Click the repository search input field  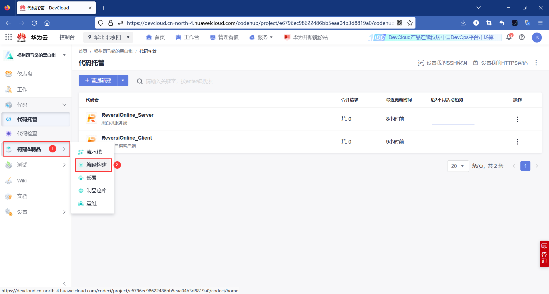(x=179, y=81)
